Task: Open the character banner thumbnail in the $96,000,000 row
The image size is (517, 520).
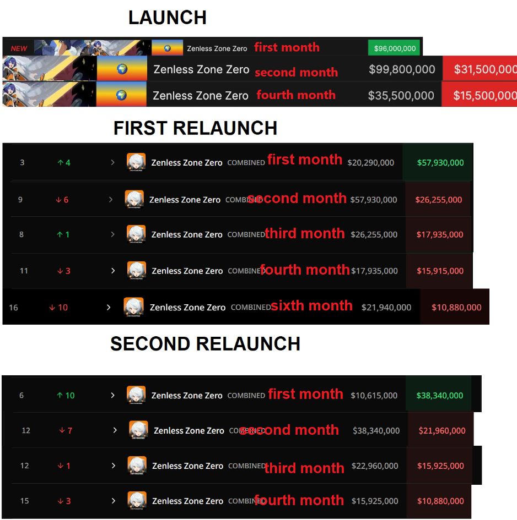Action: [91, 48]
